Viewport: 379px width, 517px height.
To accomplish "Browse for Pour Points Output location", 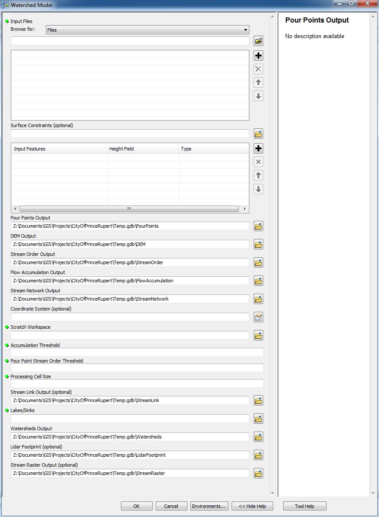I will pyautogui.click(x=258, y=226).
